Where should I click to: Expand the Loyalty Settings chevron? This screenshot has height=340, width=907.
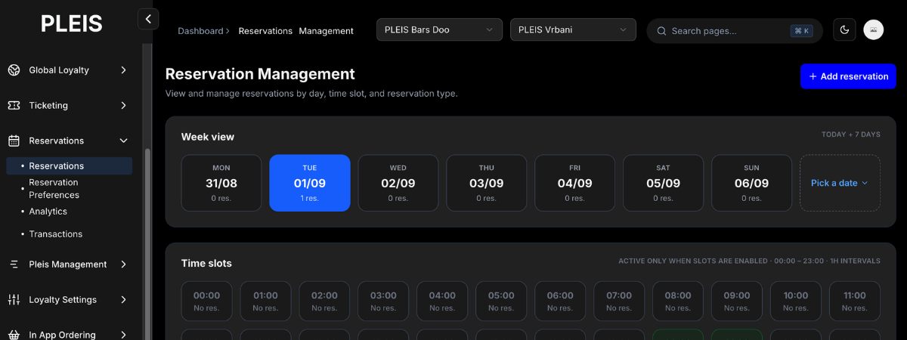point(123,300)
